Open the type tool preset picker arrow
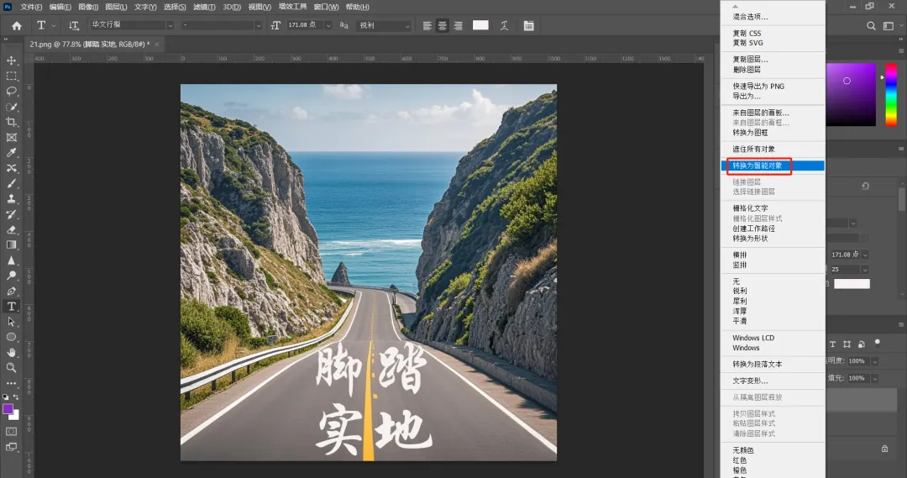Screen dimensions: 907x478 point(54,25)
